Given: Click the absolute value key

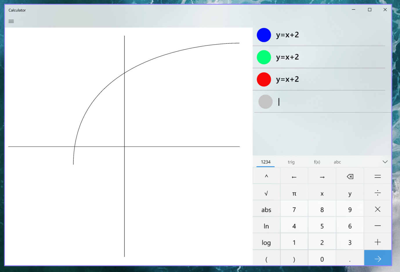Looking at the screenshot, I should pyautogui.click(x=266, y=209).
